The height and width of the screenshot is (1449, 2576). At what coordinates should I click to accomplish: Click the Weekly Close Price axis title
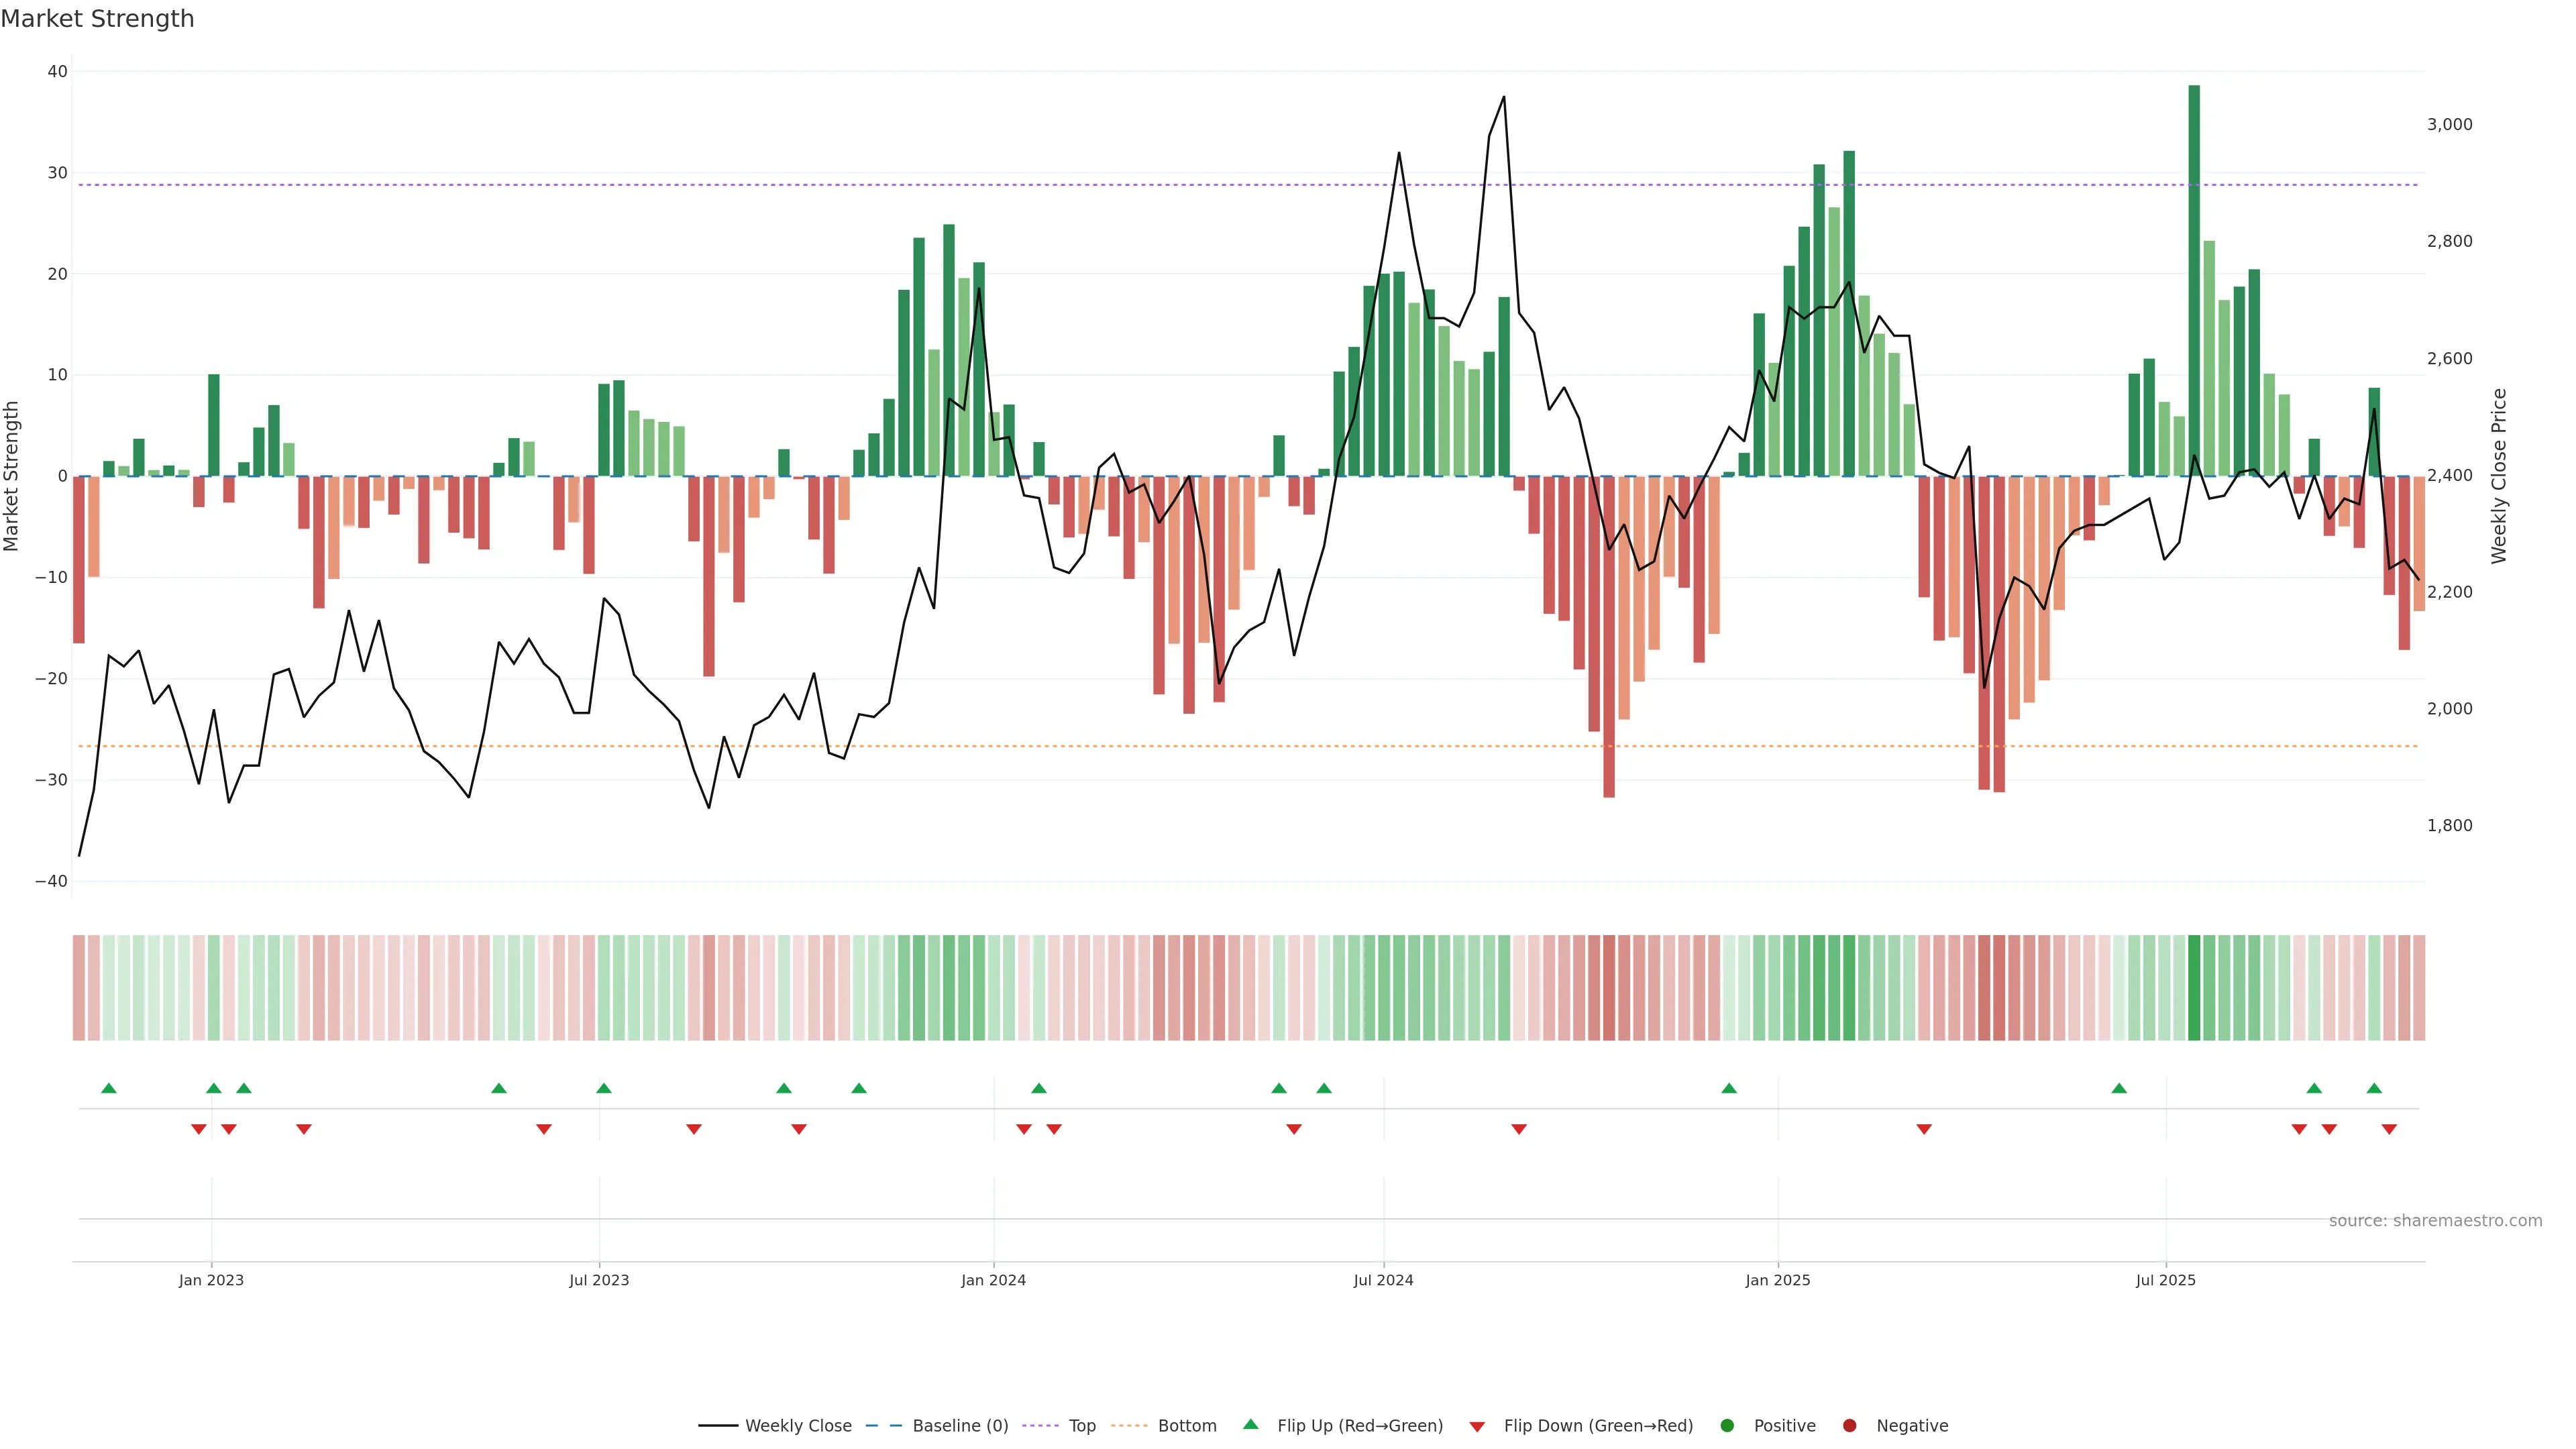tap(2499, 476)
